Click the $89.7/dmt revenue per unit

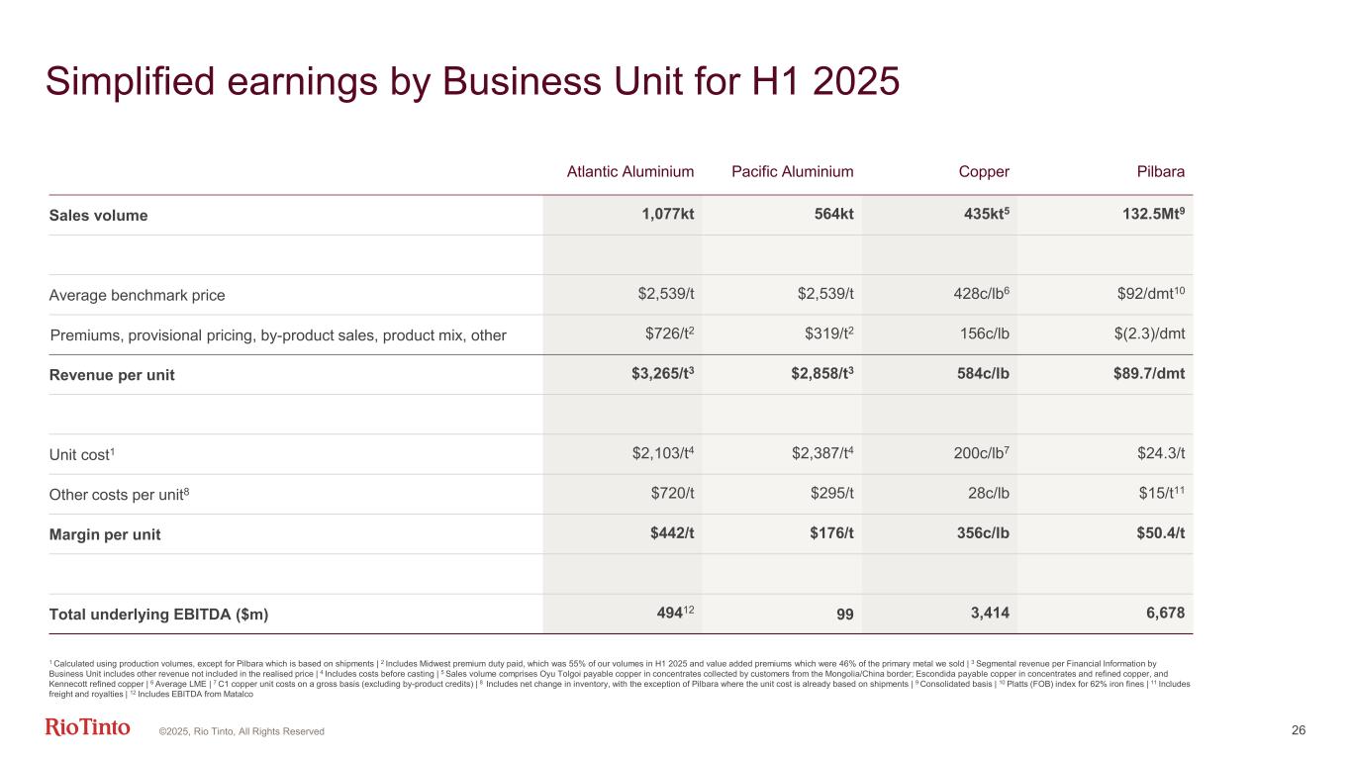[x=1149, y=374]
